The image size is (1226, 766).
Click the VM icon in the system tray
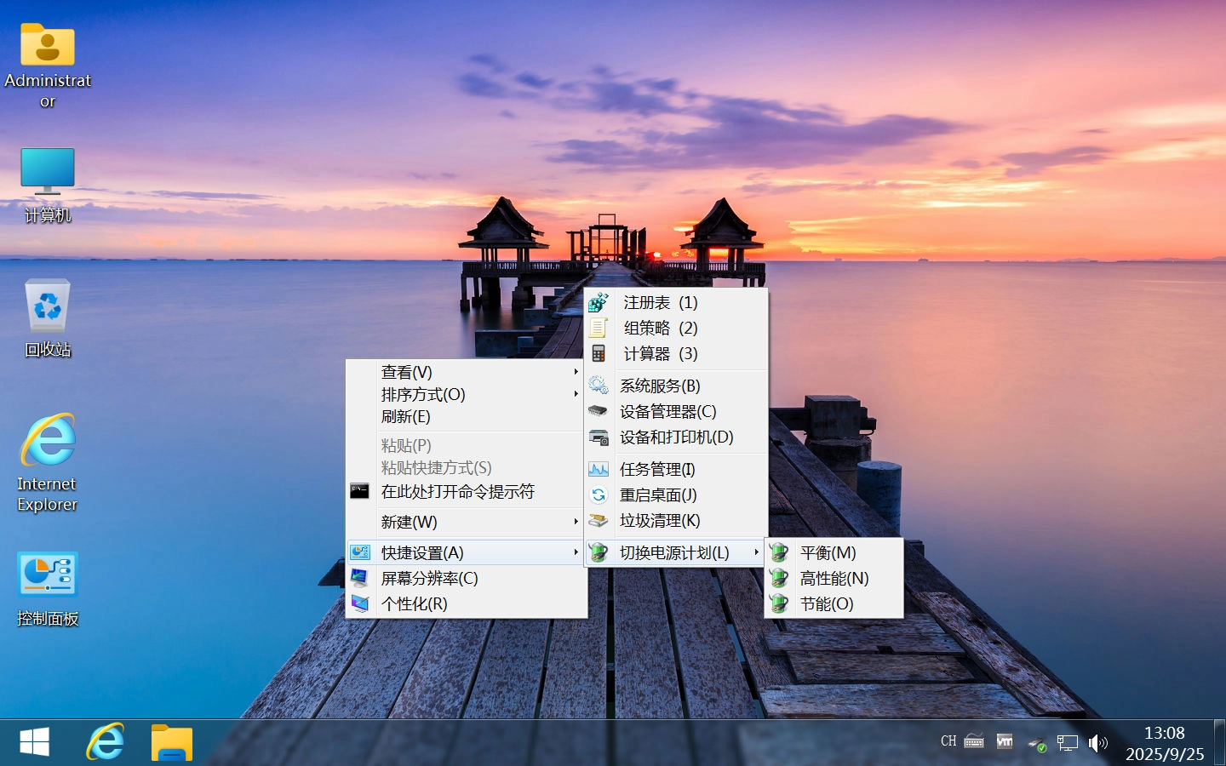[1005, 742]
